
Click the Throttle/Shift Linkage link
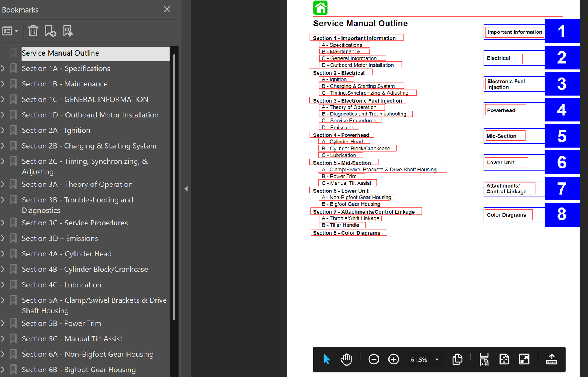click(x=350, y=218)
